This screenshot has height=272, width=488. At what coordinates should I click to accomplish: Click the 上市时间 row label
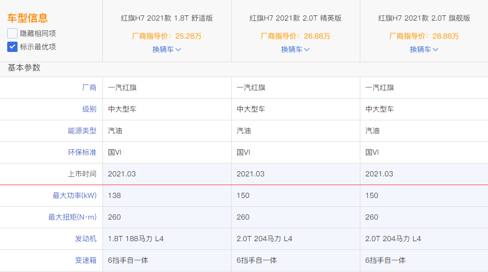82,174
